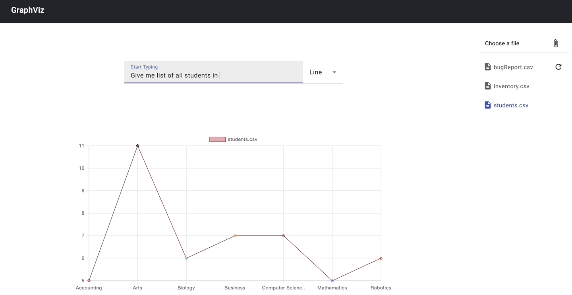The height and width of the screenshot is (295, 572).
Task: Click the Biology x-axis label
Action: (186, 288)
